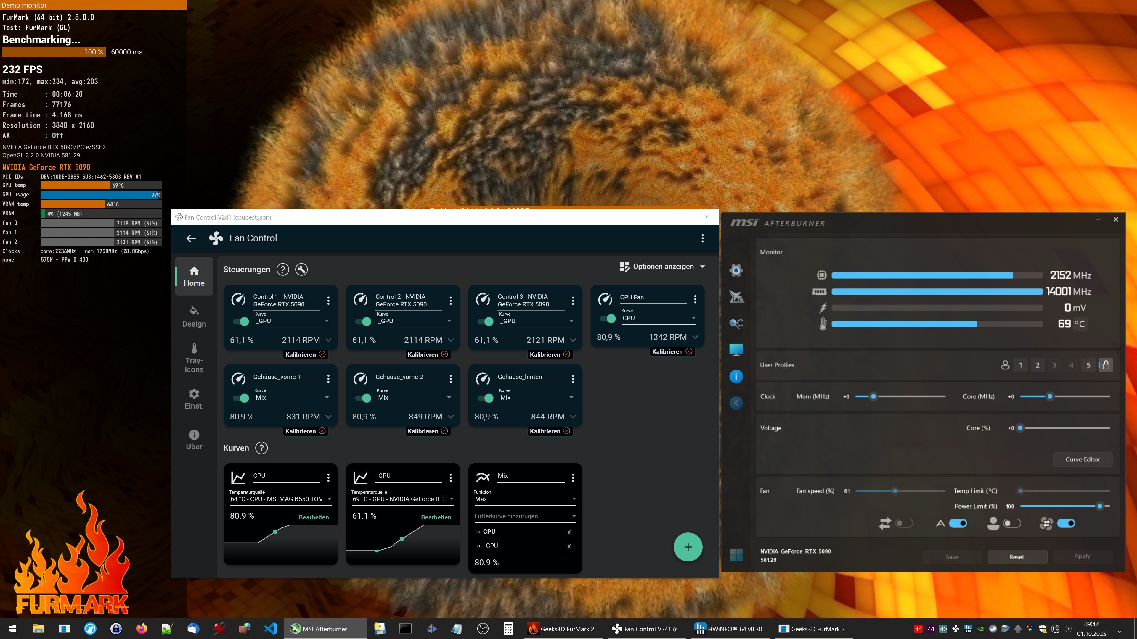
Task: Click the help icon beside Kurven
Action: pyautogui.click(x=261, y=448)
